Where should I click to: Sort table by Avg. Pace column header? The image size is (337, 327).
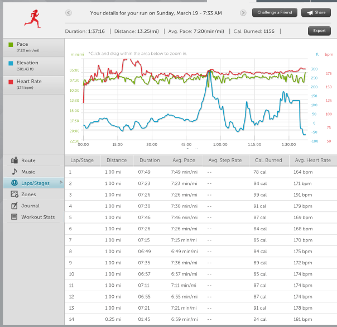point(182,160)
